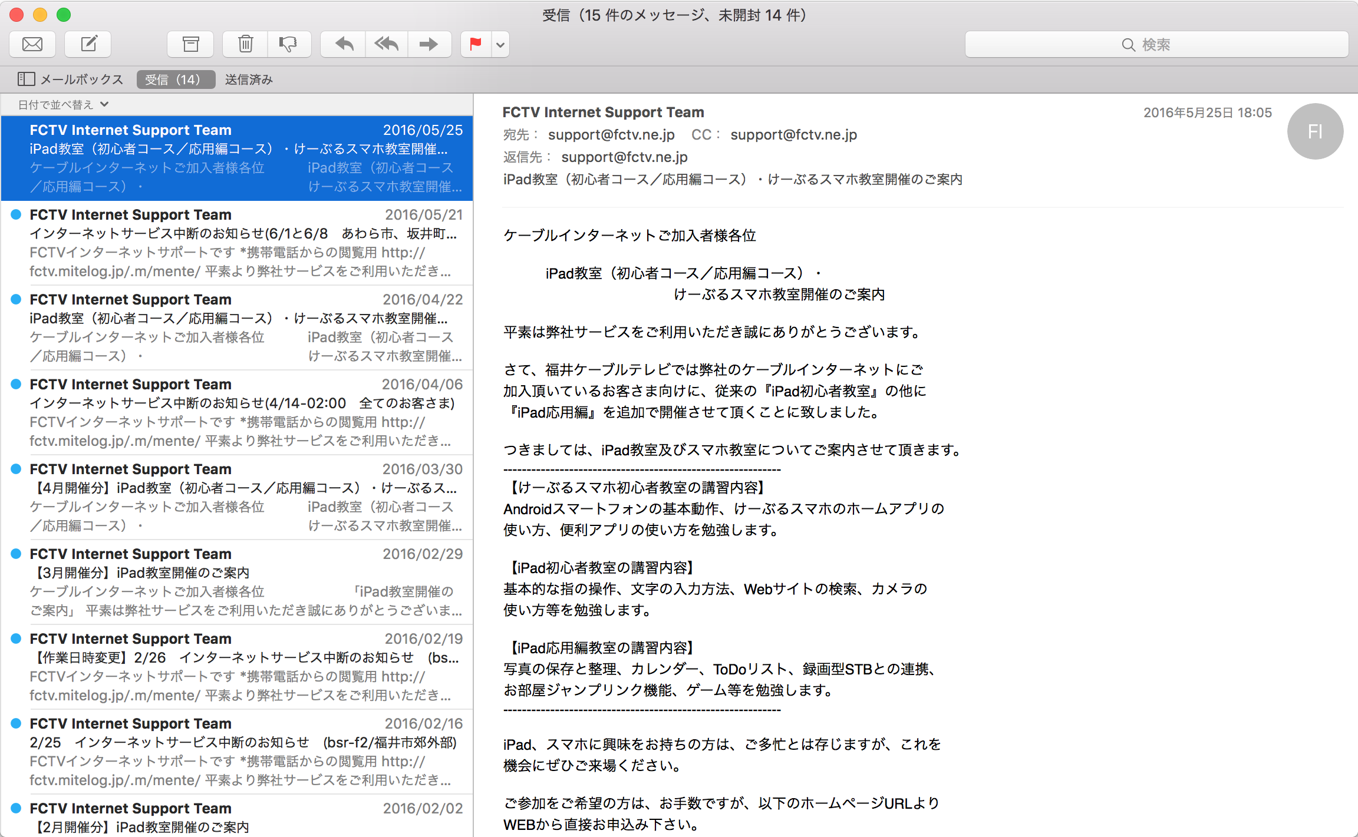Image resolution: width=1358 pixels, height=837 pixels.
Task: Click the 【iPad初心者教室の講習内容】 heading
Action: (601, 568)
